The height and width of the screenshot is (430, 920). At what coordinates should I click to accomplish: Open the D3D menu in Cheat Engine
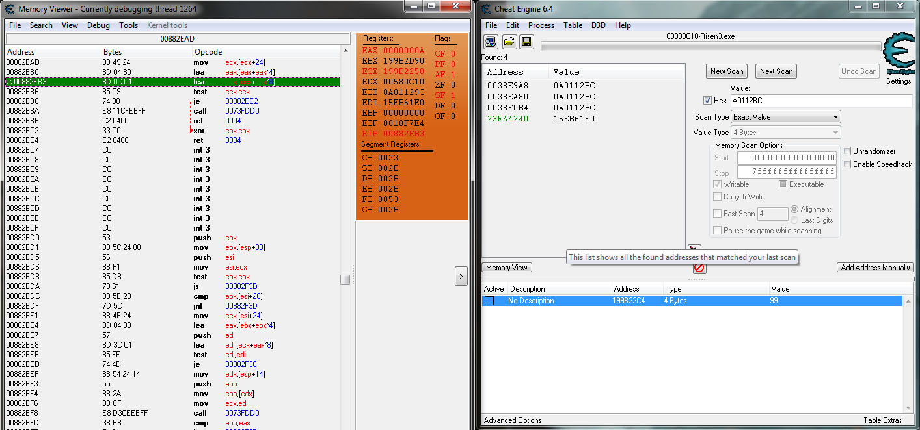598,25
